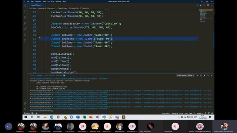Click the +12 more participants badge
Image resolution: width=237 pixels, height=133 pixels.
pos(9,126)
